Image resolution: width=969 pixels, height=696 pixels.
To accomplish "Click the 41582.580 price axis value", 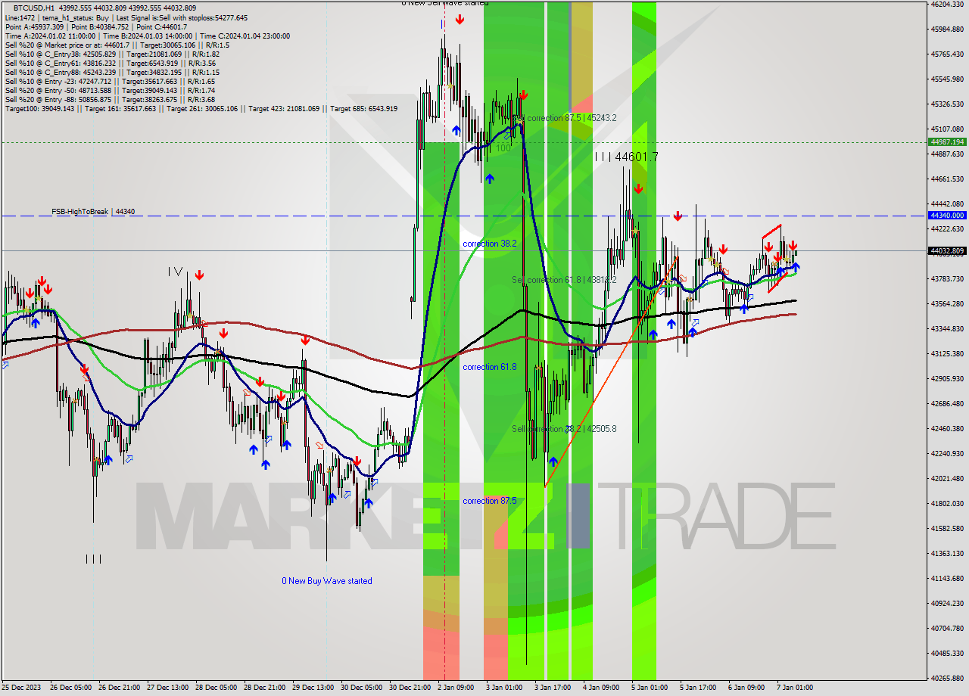I will coord(946,529).
